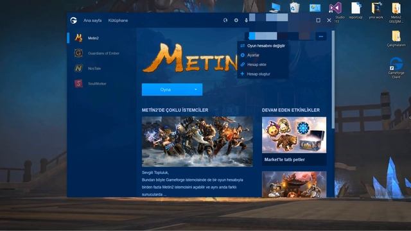Launch the Gameforge Client desktop shortcut
The image size is (411, 231).
click(x=396, y=68)
